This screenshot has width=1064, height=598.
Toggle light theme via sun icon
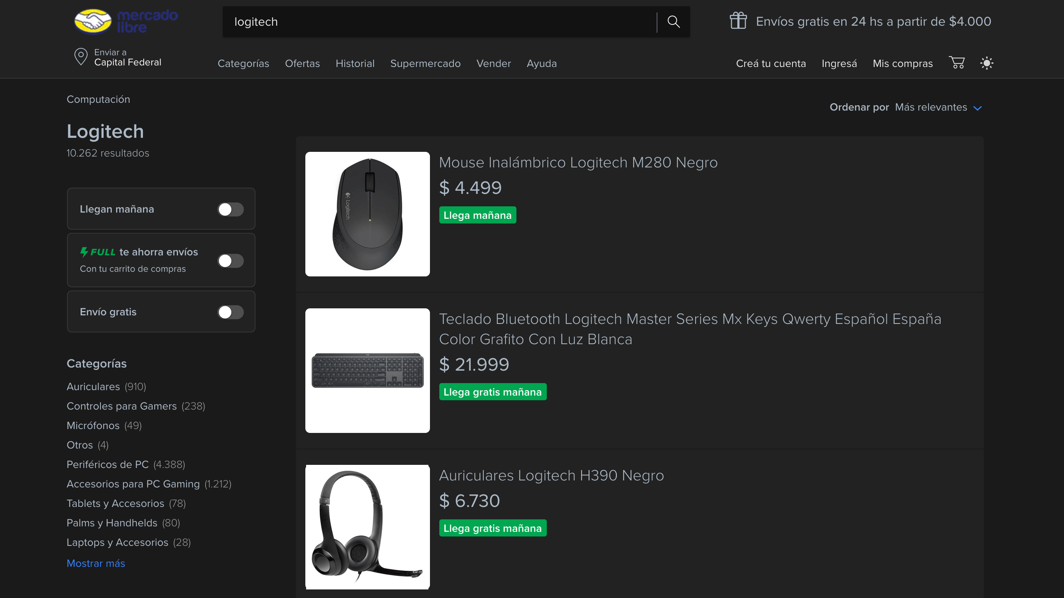(987, 63)
